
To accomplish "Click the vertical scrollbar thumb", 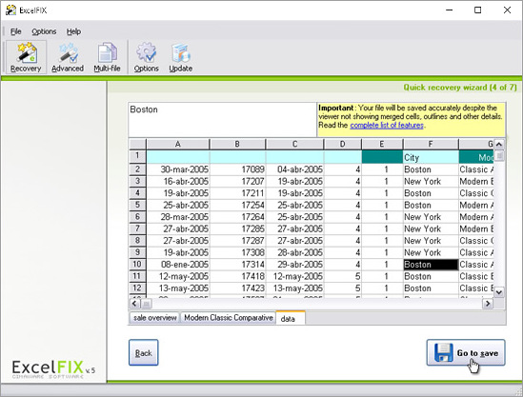I will pyautogui.click(x=498, y=156).
